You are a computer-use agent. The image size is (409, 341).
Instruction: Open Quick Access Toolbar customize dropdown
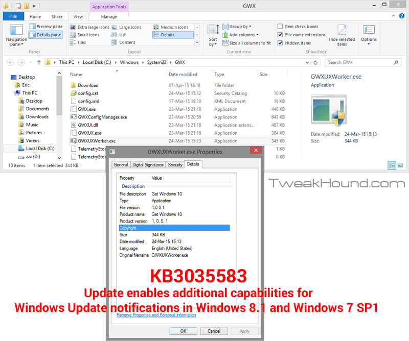point(34,6)
